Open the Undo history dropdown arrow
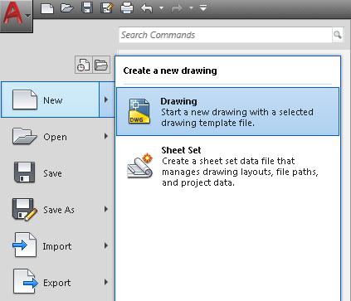 161,8
